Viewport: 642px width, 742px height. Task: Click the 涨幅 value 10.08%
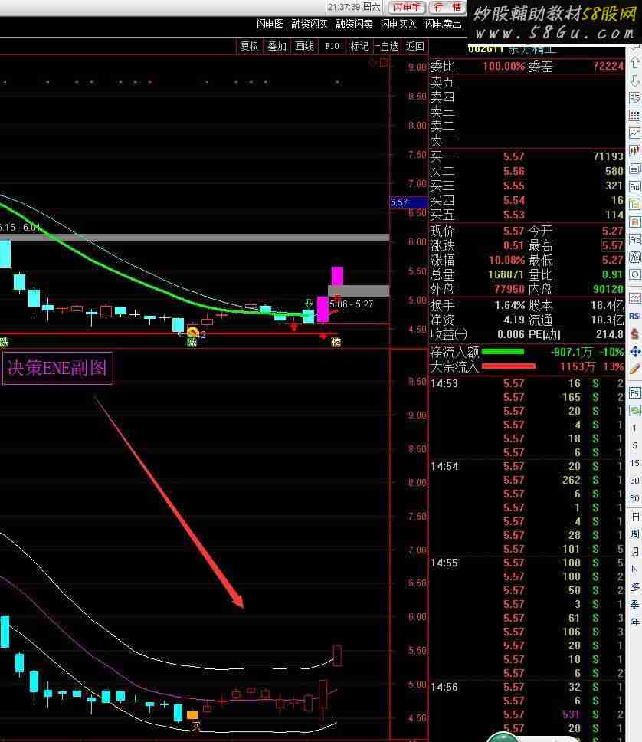coord(506,260)
